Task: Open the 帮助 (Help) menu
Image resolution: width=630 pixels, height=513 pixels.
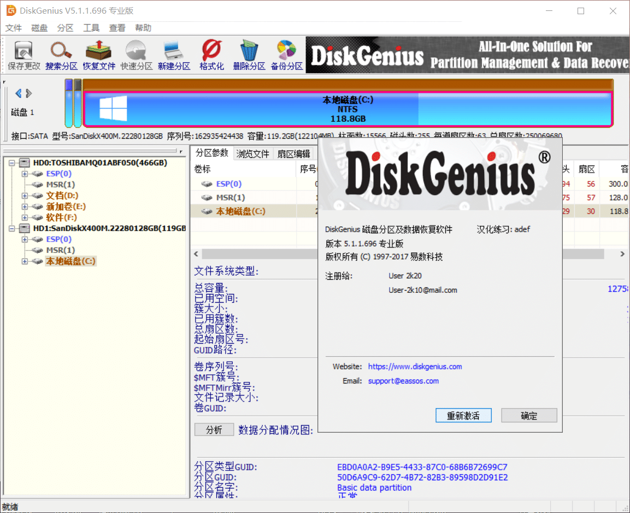Action: 143,28
